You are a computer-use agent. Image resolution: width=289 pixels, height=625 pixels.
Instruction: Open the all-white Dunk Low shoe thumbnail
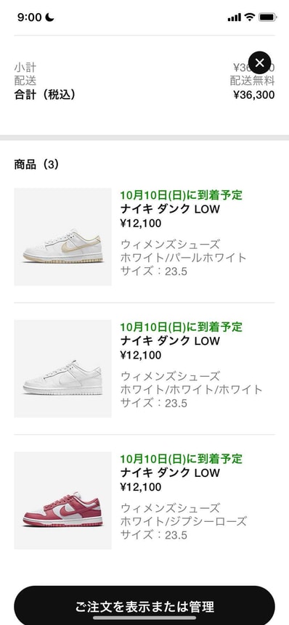(x=62, y=369)
